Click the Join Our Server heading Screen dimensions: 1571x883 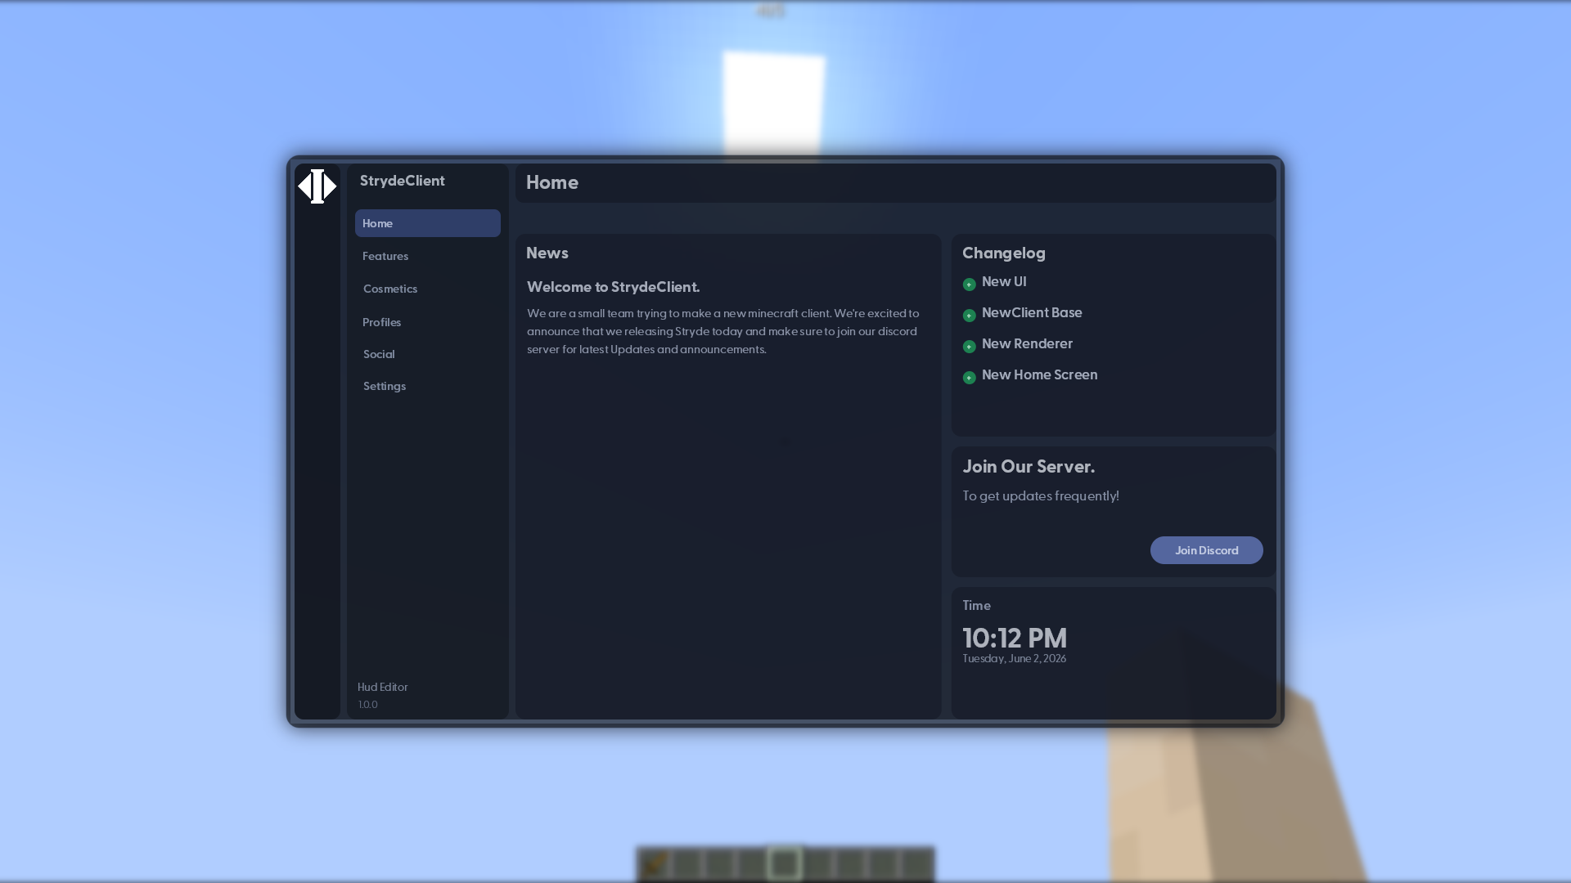coord(1029,467)
